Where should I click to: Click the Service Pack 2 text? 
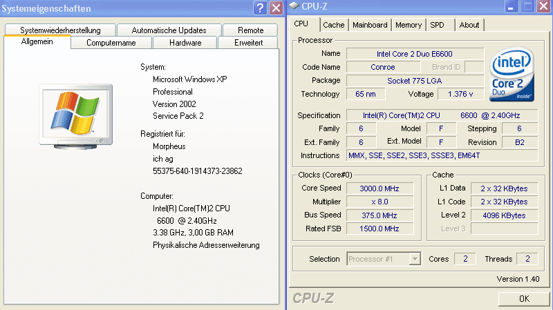click(x=178, y=116)
